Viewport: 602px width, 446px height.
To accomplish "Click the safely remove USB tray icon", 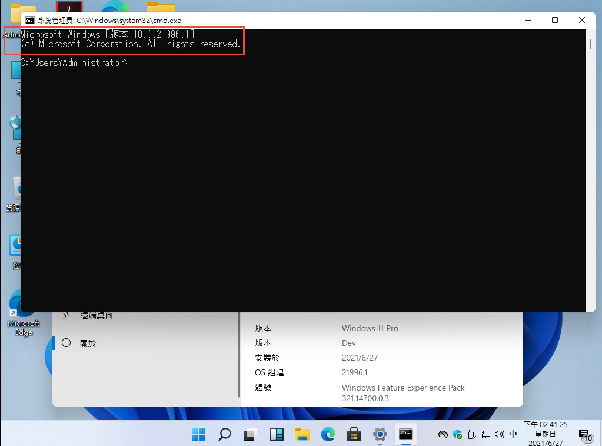I will click(x=471, y=434).
